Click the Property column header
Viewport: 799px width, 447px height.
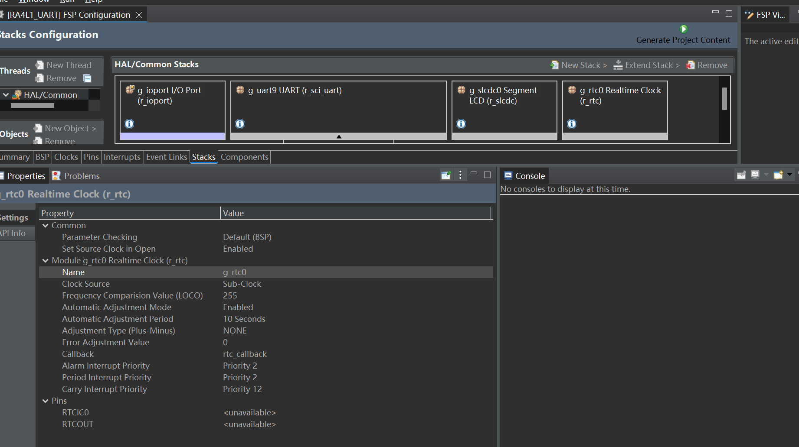130,213
